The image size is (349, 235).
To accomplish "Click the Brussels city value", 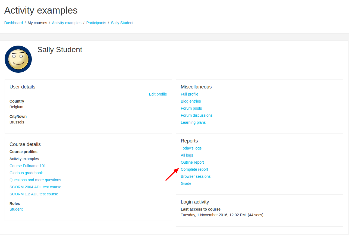I will coord(17,122).
